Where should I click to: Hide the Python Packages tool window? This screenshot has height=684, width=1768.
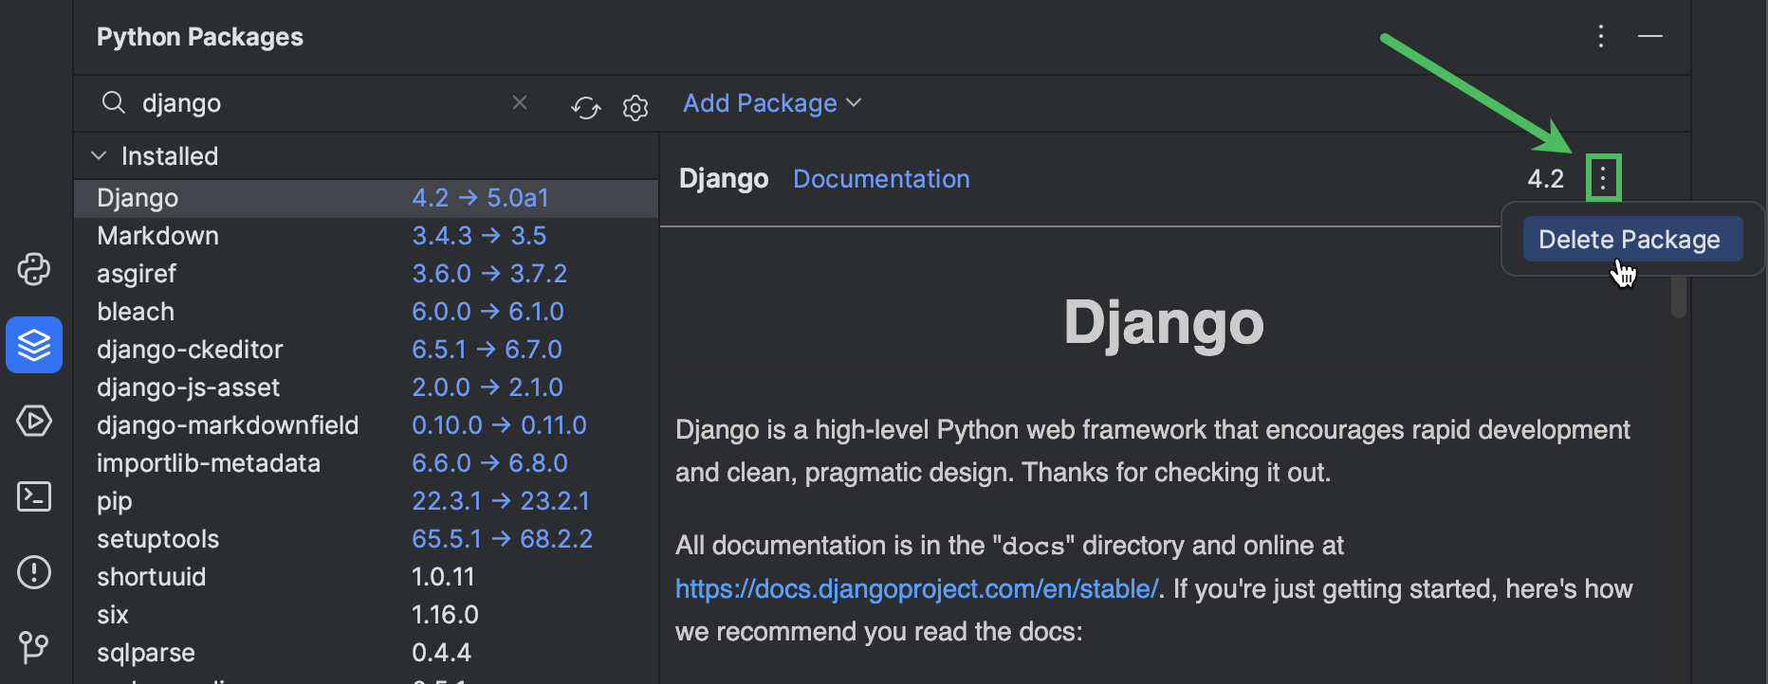point(1650,36)
